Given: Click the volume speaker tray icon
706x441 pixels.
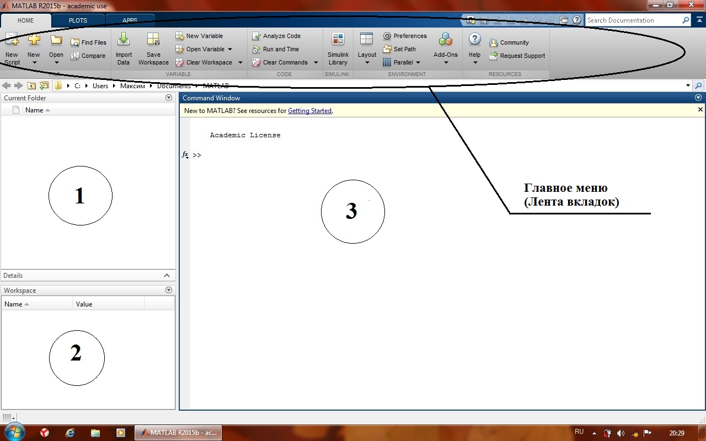Looking at the screenshot, I should click(x=621, y=433).
